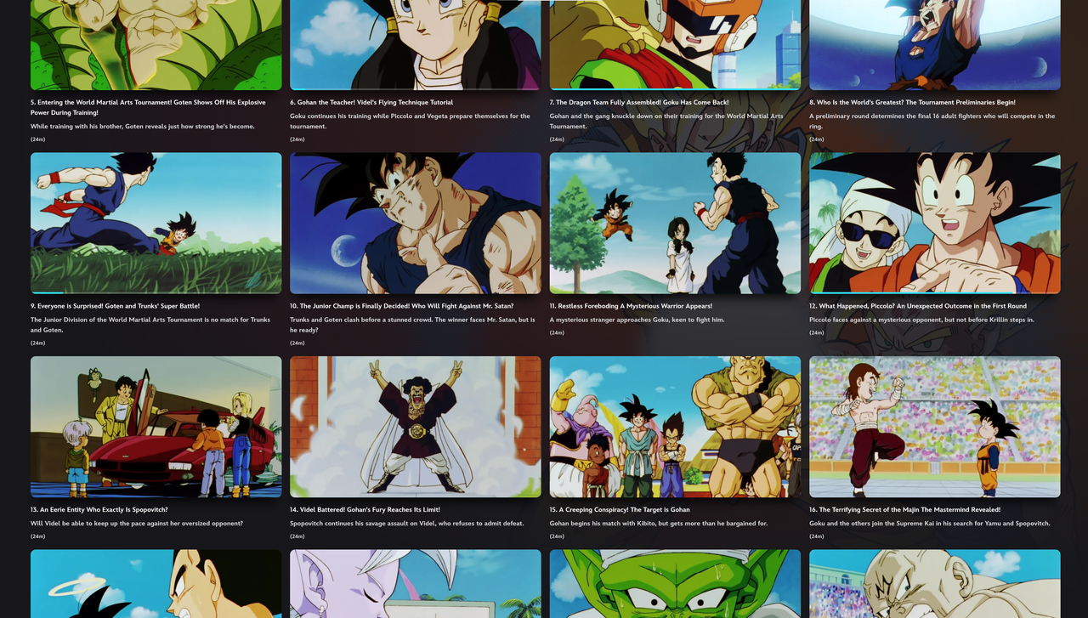1088x618 pixels.
Task: Click the (24m) duration under episode 15
Action: [x=557, y=536]
